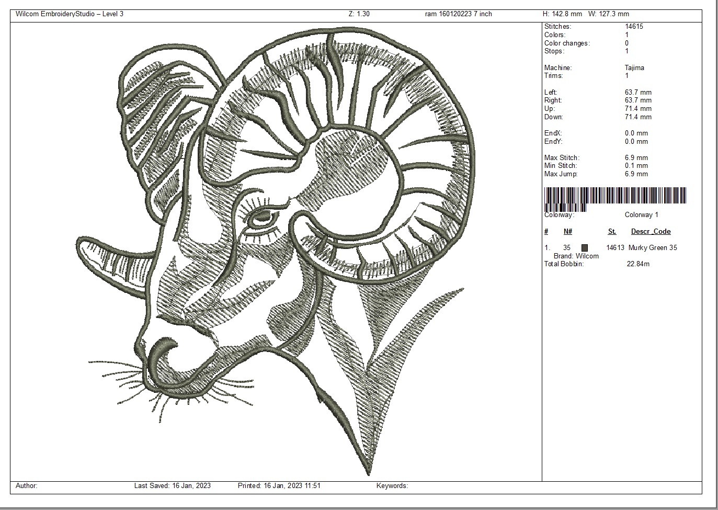
Task: Select the zoom factor Z: 1.30 label
Action: click(x=359, y=14)
